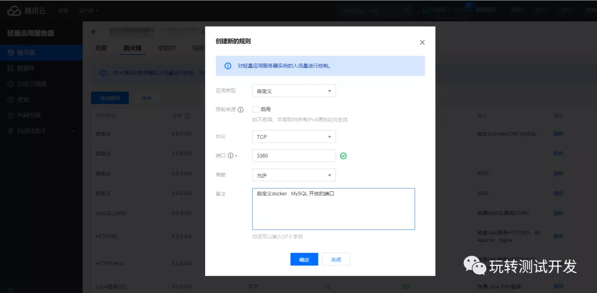
Task: Click the 内网互联 icon in the sidebar
Action: [x=11, y=116]
